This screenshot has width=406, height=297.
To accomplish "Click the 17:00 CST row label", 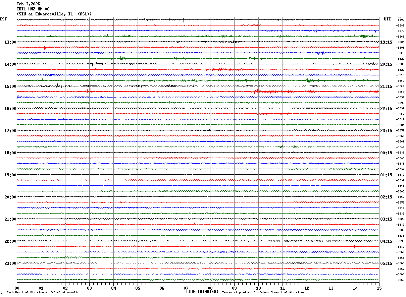I will click(10, 131).
